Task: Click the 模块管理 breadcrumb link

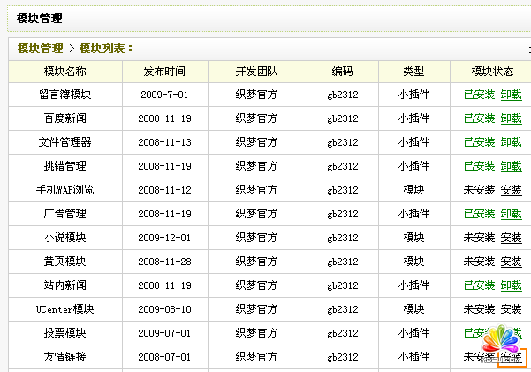Action: point(40,49)
